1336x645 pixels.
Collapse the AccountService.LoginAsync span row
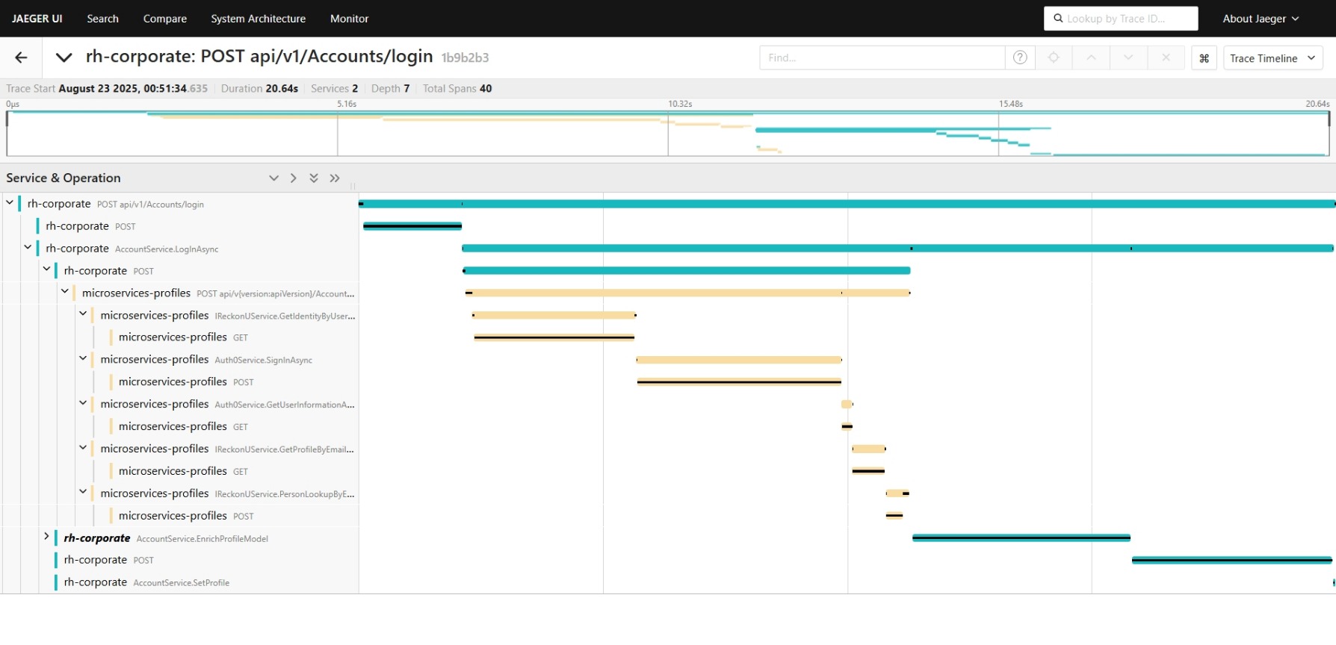pos(28,247)
